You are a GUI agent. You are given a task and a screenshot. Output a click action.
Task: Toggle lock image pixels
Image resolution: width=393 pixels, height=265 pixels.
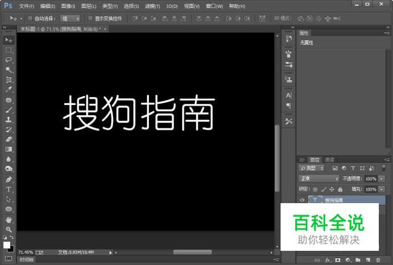click(x=324, y=190)
